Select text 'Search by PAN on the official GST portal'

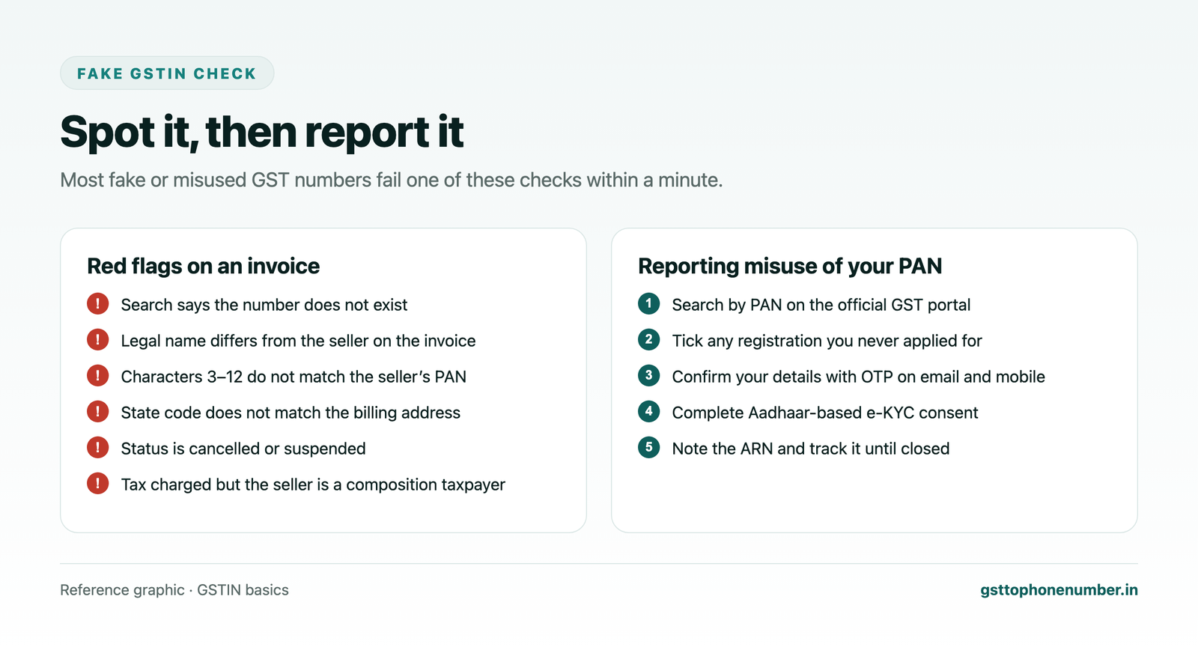point(821,305)
